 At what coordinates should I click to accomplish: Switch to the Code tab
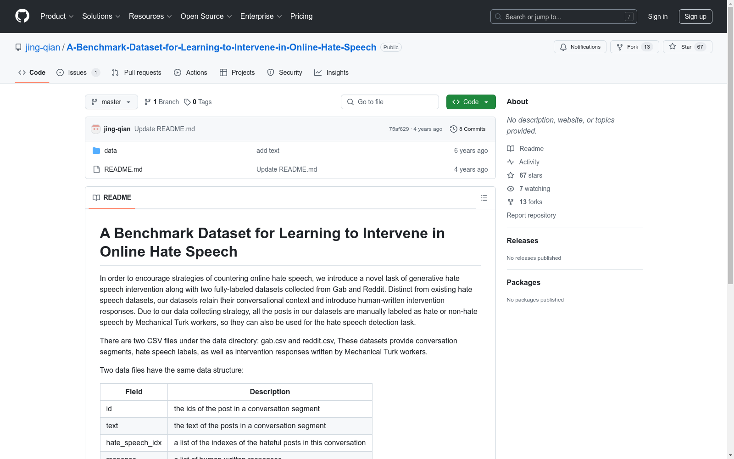(32, 73)
